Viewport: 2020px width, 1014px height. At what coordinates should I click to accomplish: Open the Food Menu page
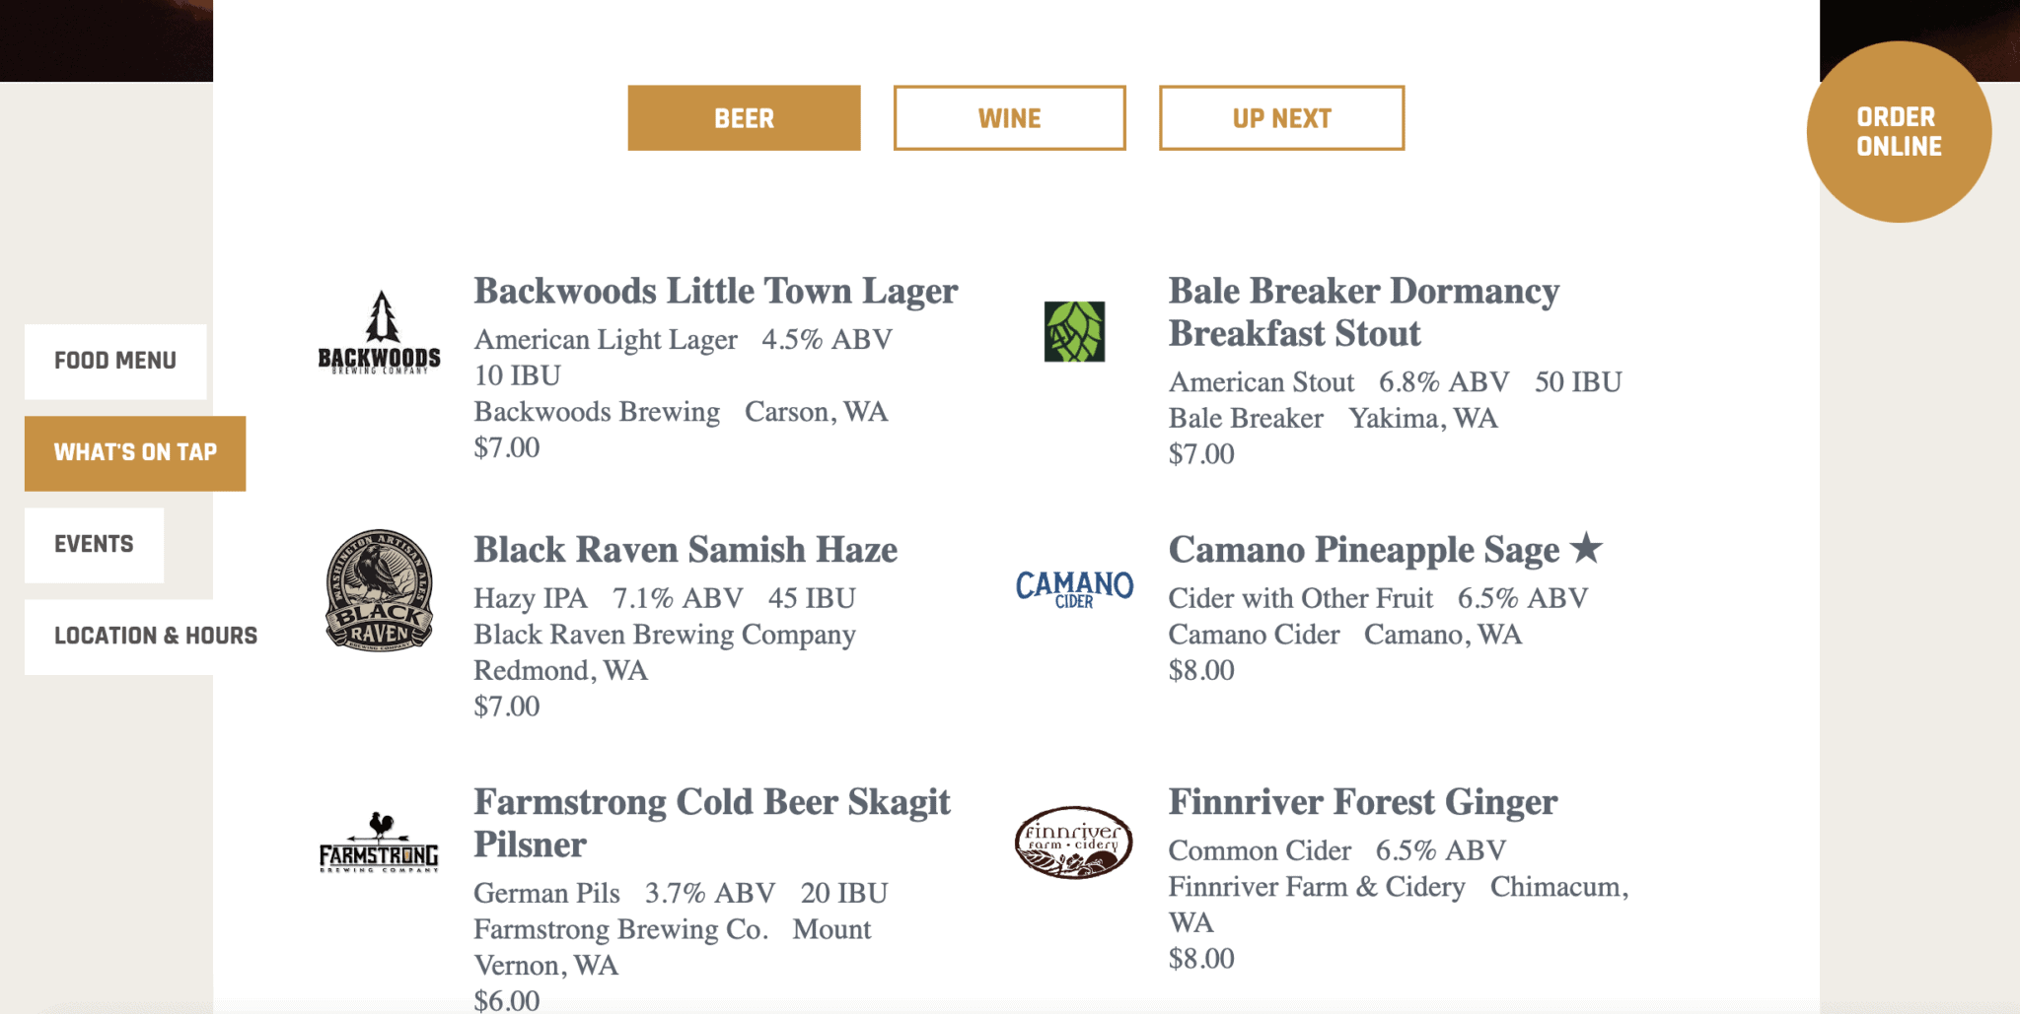115,362
